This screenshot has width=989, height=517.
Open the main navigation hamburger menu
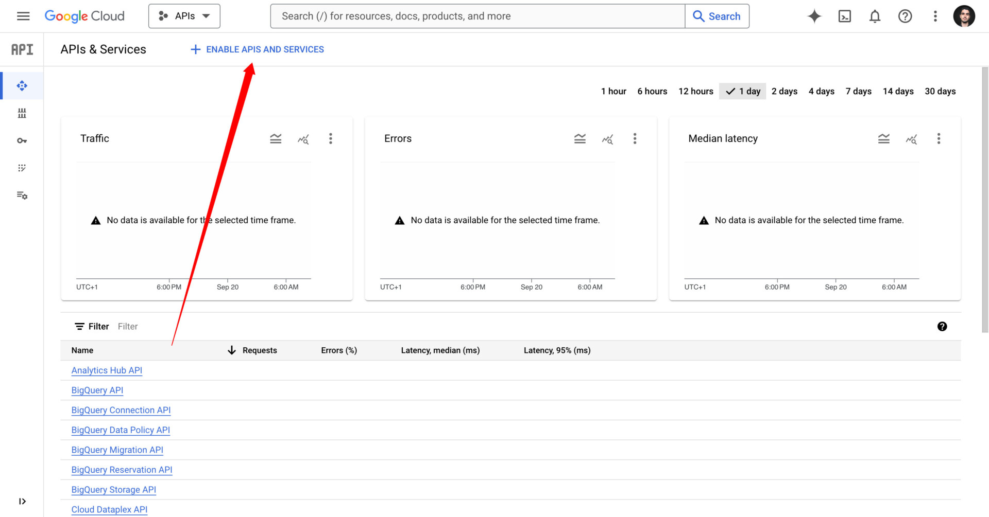pyautogui.click(x=23, y=16)
